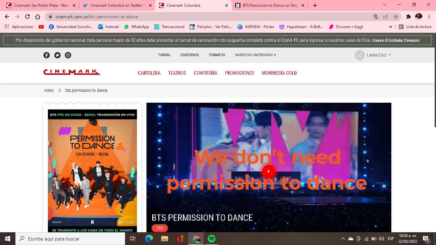Open a new browser tab
The height and width of the screenshot is (245, 436).
tap(315, 5)
